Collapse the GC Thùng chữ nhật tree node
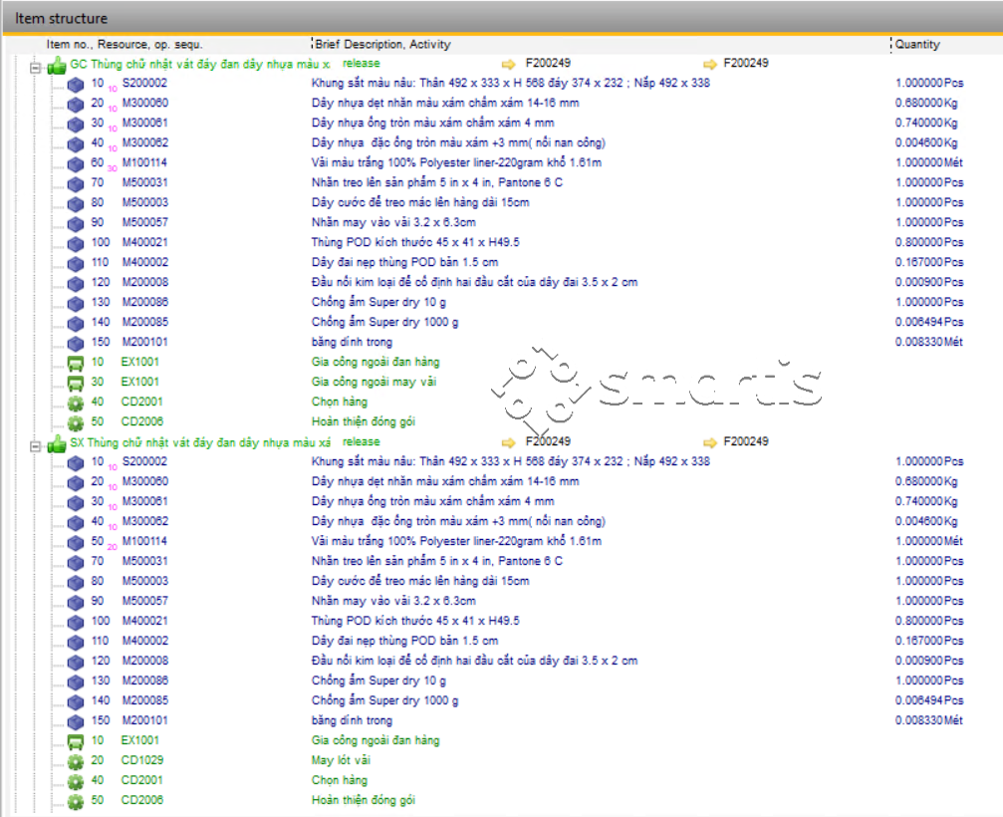Image resolution: width=1003 pixels, height=817 pixels. coord(35,67)
